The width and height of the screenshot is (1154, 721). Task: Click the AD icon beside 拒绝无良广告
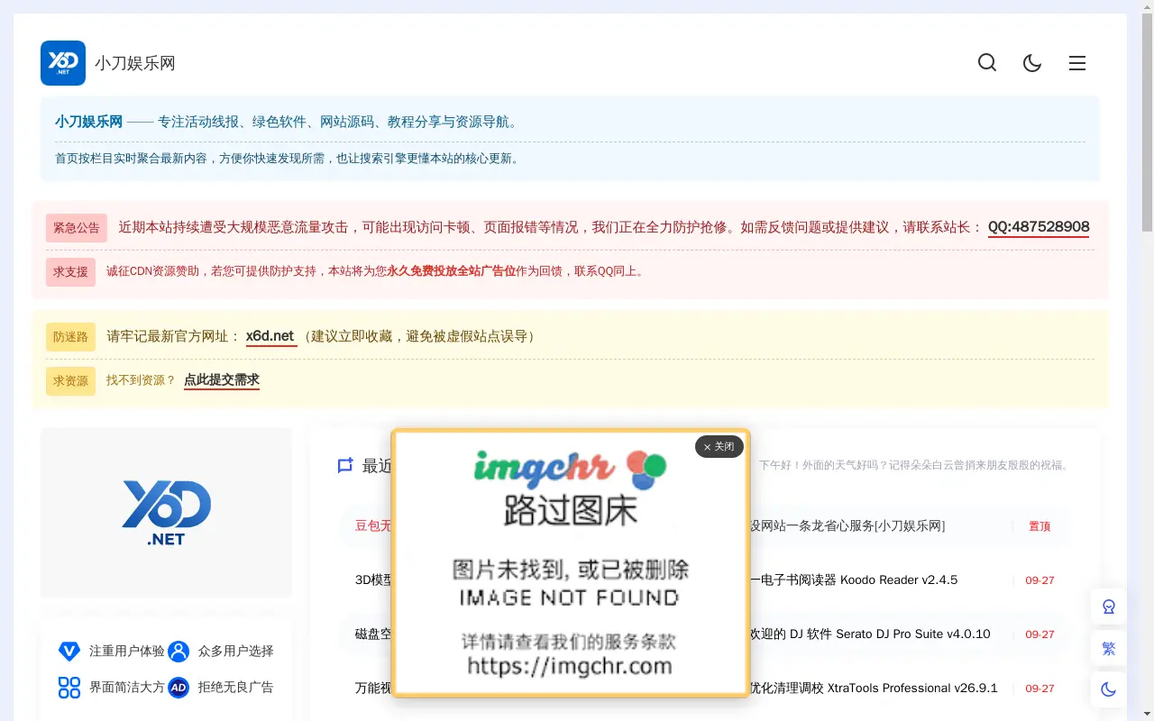[x=179, y=688]
